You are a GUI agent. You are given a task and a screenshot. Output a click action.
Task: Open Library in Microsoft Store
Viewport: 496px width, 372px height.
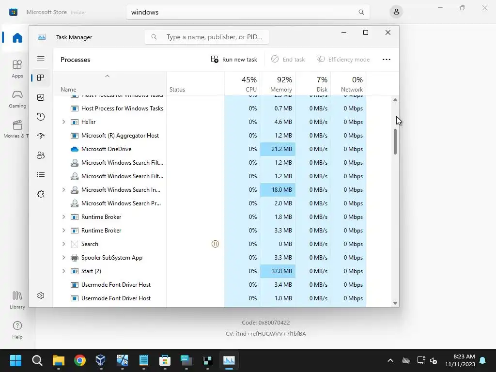pos(17,300)
